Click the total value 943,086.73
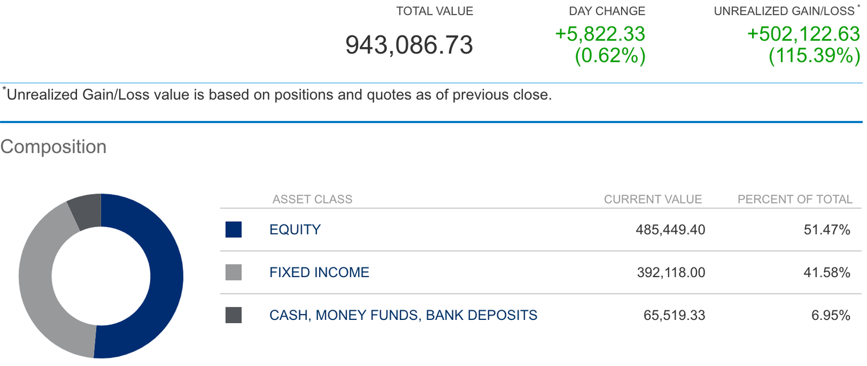Image resolution: width=867 pixels, height=366 pixels. click(x=409, y=45)
